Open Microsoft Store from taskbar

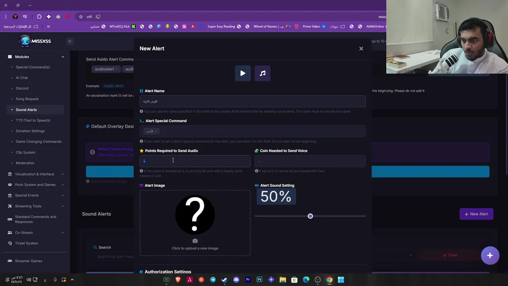294,280
